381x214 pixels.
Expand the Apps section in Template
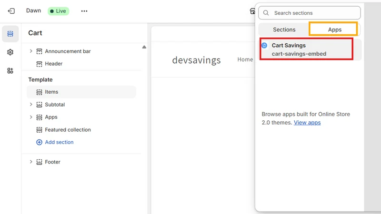click(x=31, y=117)
